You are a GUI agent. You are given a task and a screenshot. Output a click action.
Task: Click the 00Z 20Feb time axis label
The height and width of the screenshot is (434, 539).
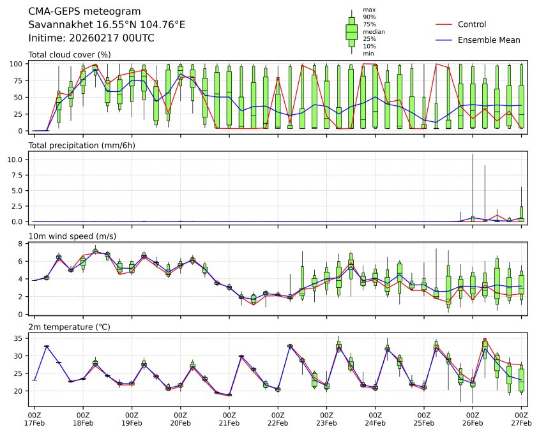(181, 419)
